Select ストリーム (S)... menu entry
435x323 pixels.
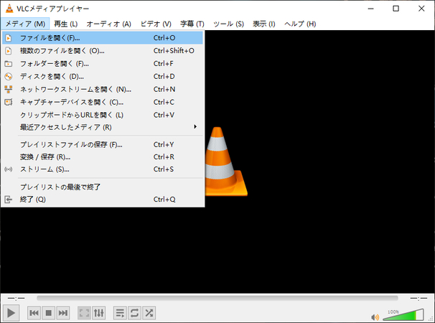point(103,169)
